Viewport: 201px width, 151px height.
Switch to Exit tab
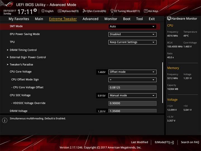point(152,19)
